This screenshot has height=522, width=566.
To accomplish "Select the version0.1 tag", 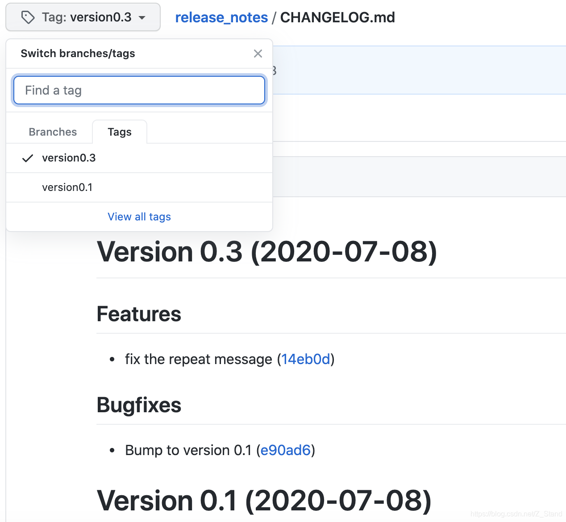I will point(67,187).
